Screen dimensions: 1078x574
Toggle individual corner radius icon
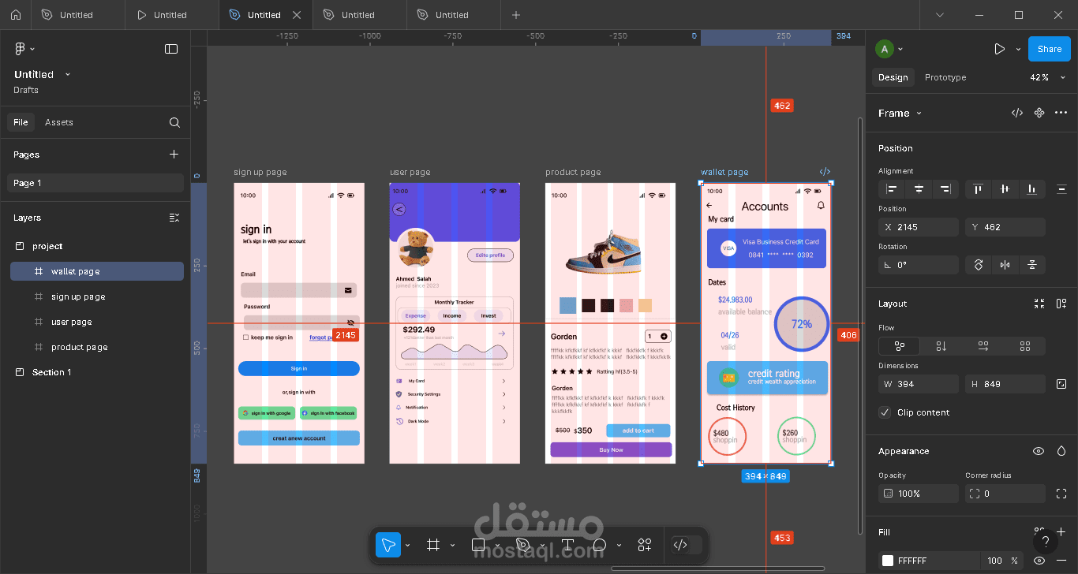point(1061,494)
